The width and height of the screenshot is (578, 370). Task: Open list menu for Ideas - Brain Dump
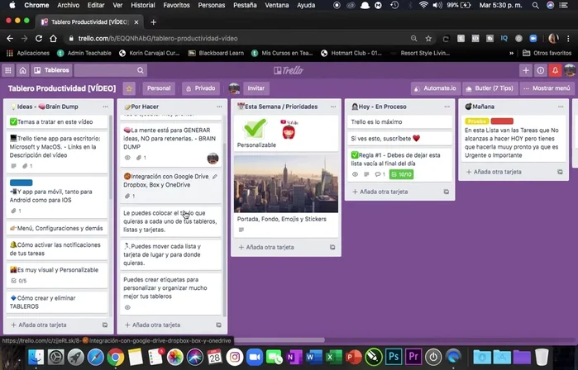point(106,107)
